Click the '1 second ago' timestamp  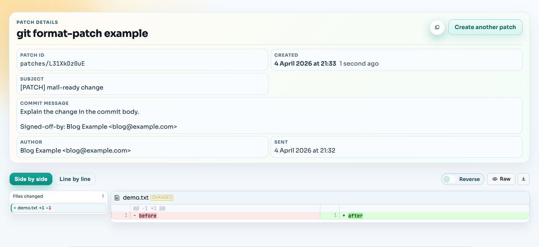[359, 63]
